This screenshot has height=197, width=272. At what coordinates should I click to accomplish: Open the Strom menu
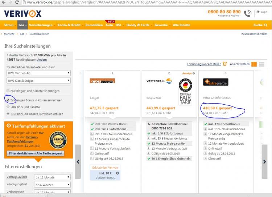10,25
